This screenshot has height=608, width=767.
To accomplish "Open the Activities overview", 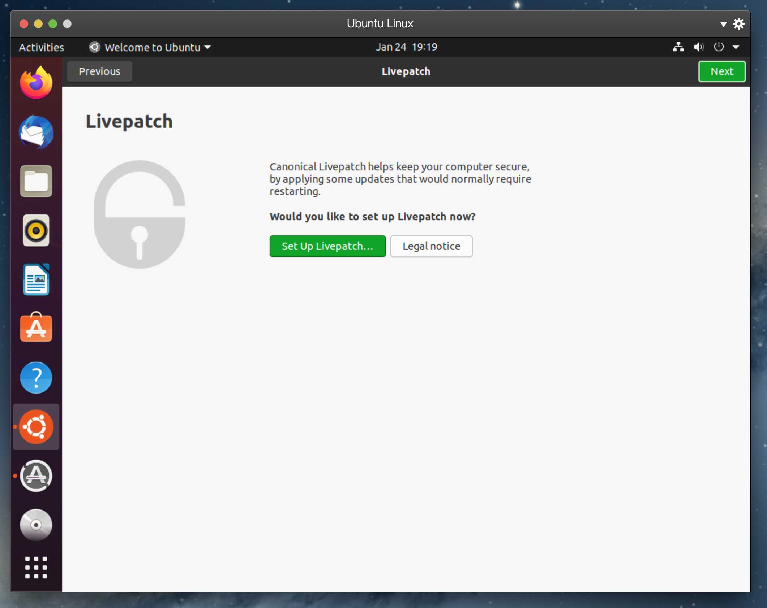I will 41,47.
